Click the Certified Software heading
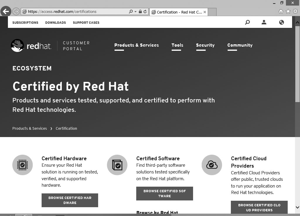Screen dimensions: 300x216 pos(158,158)
